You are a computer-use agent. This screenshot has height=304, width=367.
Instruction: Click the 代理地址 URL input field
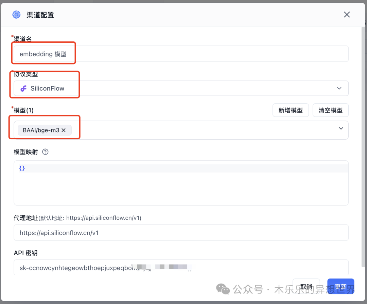181,233
